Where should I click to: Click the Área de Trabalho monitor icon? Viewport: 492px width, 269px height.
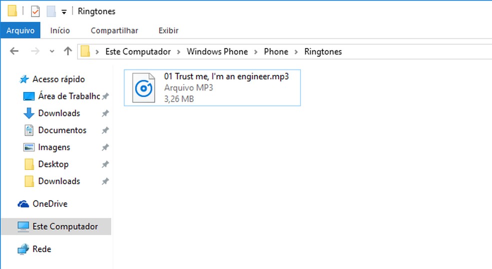click(x=29, y=96)
